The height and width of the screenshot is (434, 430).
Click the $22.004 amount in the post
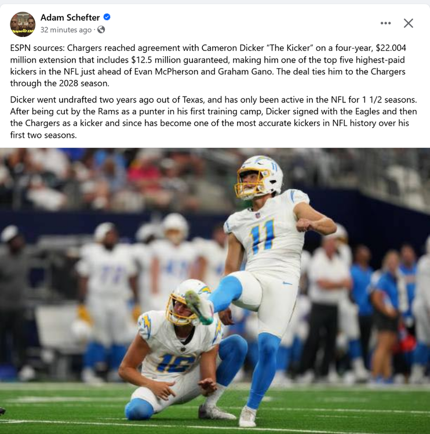pos(391,48)
